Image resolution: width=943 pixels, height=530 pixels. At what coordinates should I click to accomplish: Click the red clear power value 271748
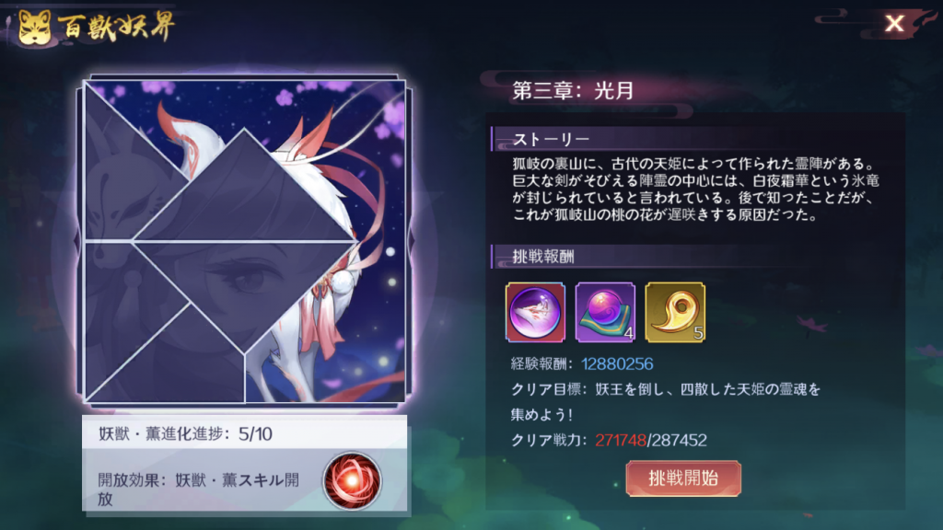tap(620, 440)
